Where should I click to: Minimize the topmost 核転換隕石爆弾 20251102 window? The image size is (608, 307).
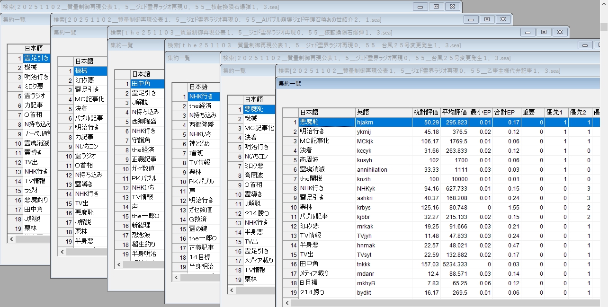point(420,7)
